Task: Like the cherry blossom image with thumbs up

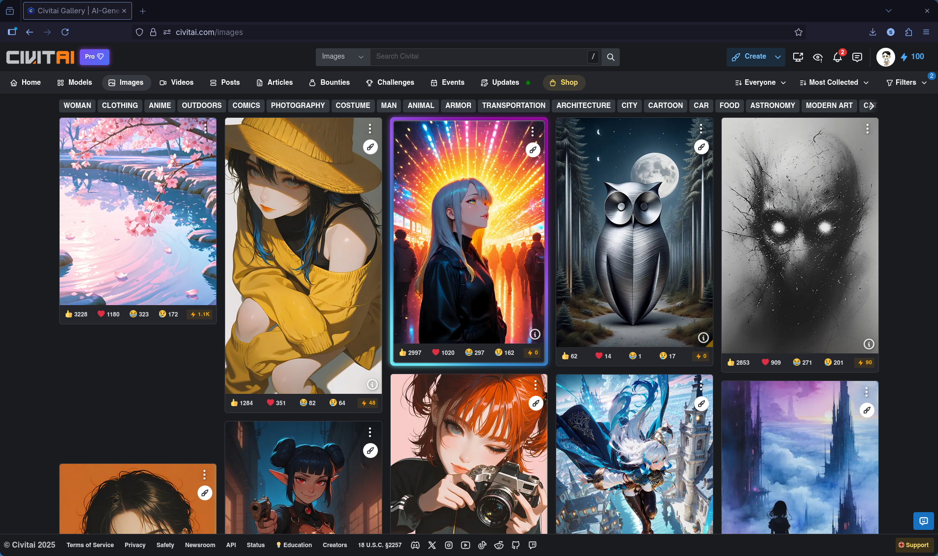Action: [x=76, y=314]
